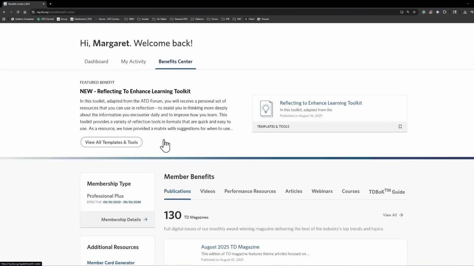The height and width of the screenshot is (266, 474).
Task: Click the NEW - Reflecting To Enhance Learning Toolkit heading
Action: 135,91
